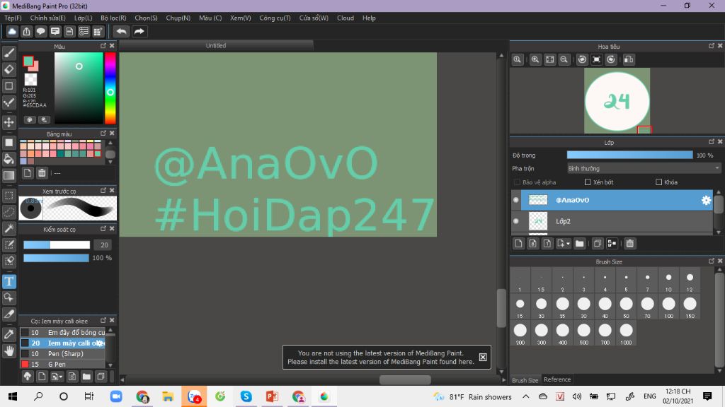Duplicate layer icon in Lớp panel
The image size is (725, 407).
(598, 244)
